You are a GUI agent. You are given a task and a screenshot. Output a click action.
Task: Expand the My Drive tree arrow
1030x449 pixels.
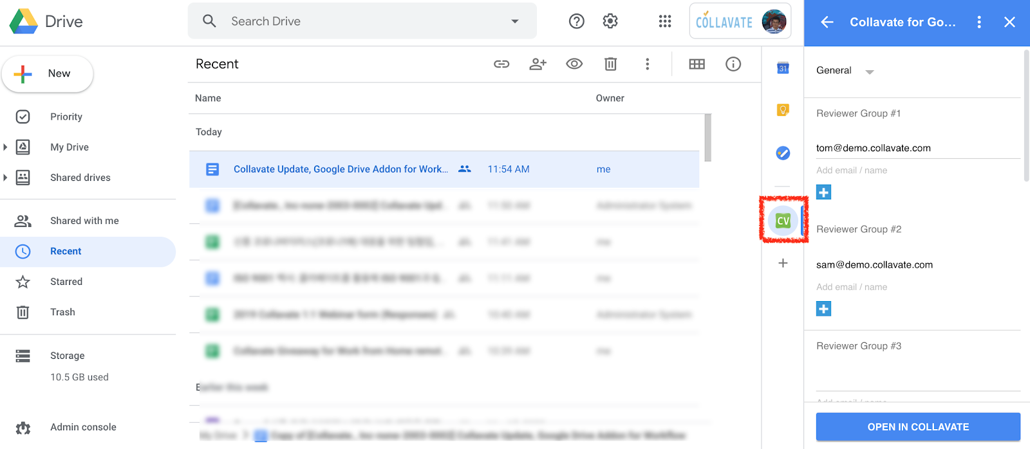pyautogui.click(x=5, y=147)
